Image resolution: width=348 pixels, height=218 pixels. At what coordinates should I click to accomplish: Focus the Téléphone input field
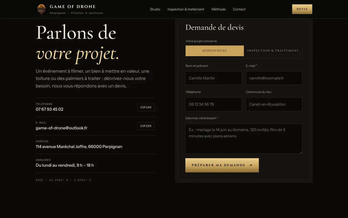point(214,104)
